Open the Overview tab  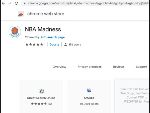(59, 67)
